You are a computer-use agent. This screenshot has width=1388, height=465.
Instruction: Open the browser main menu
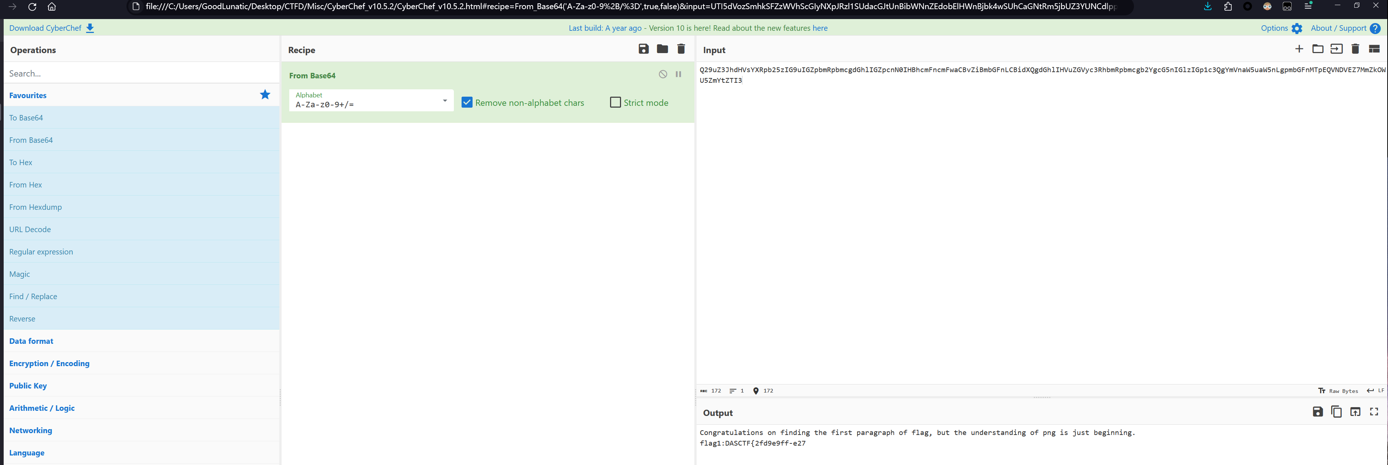point(1308,7)
